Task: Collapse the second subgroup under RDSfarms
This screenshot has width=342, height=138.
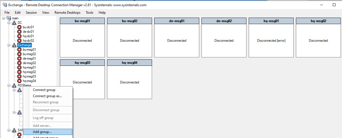Action: pyautogui.click(x=14, y=112)
